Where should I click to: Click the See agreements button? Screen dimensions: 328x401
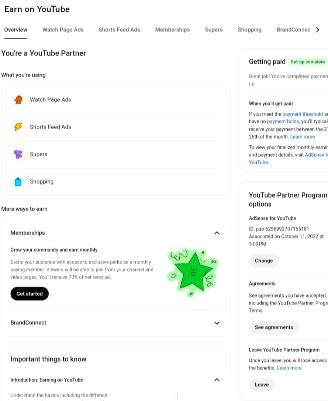tap(274, 327)
